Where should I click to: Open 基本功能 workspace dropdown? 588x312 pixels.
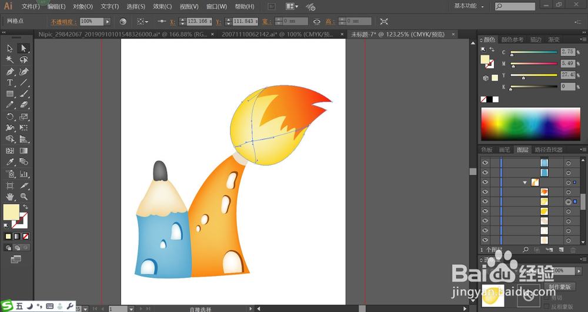pos(469,6)
